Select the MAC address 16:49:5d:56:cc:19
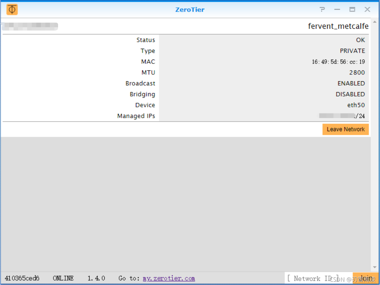The height and width of the screenshot is (285, 380). pos(338,62)
